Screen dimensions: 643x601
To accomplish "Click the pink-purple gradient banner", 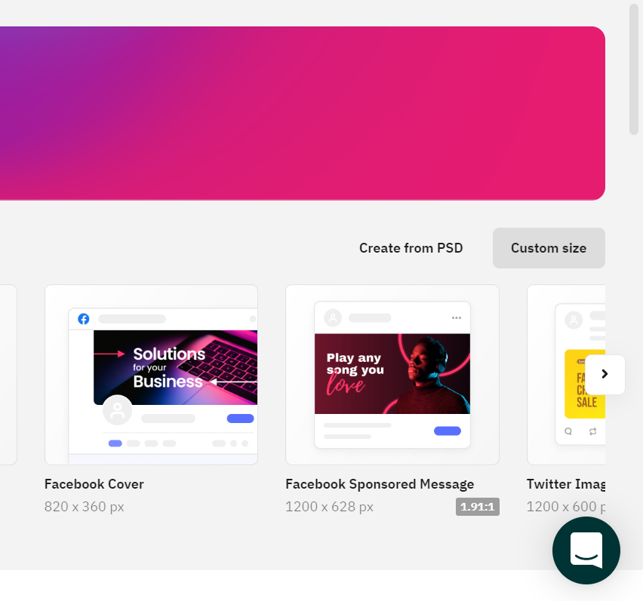I will coord(302,113).
